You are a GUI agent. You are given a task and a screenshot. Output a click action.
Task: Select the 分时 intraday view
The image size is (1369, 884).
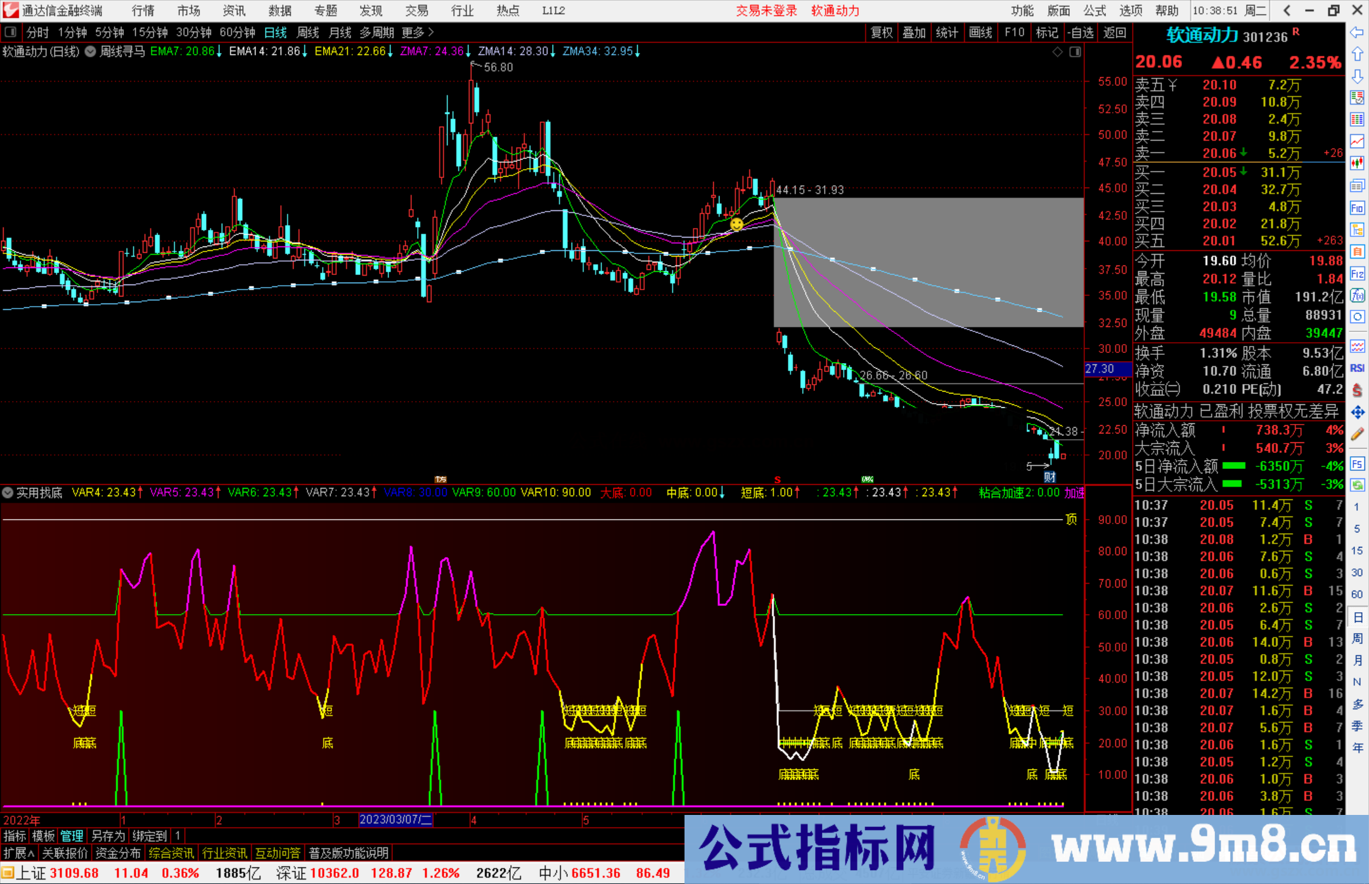tap(37, 32)
